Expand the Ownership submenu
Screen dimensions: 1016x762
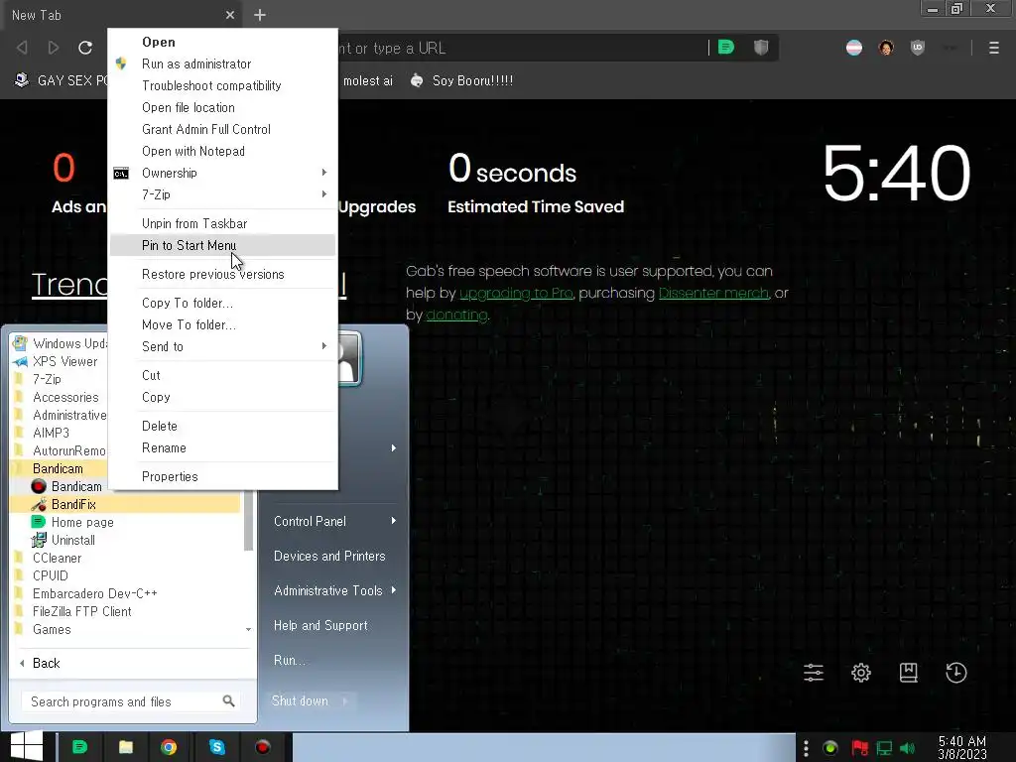click(223, 173)
